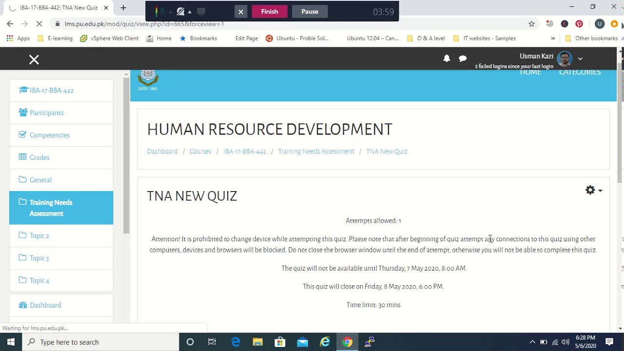Open quiz settings gear menu
The image size is (624, 351).
coord(593,190)
